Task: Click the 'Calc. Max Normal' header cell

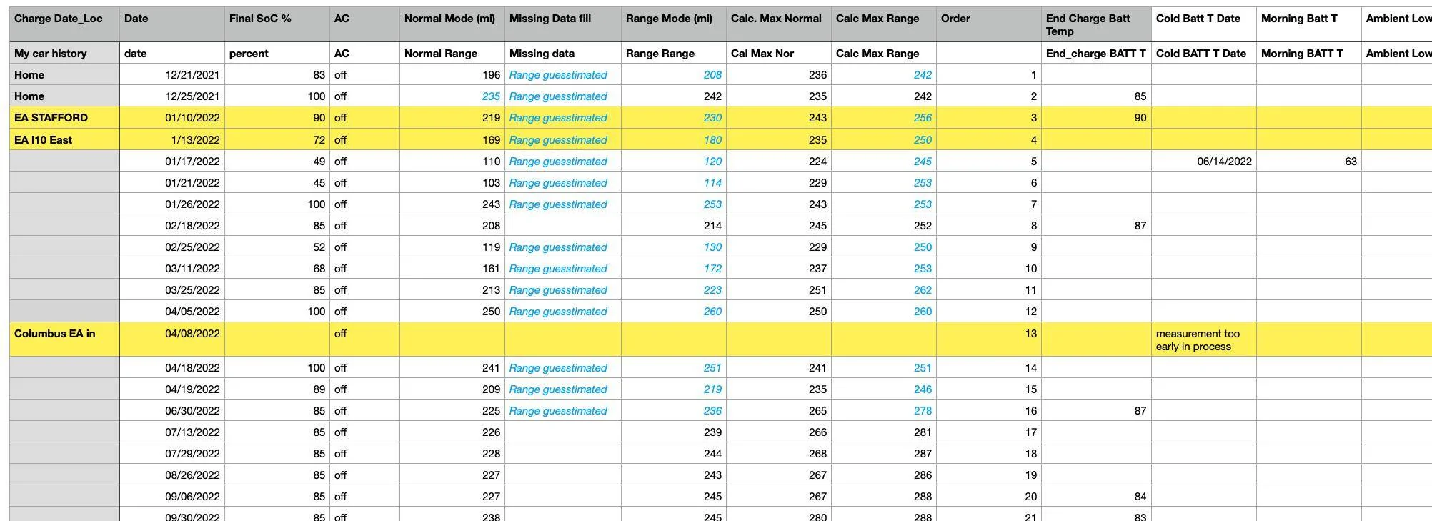Action: pos(778,24)
